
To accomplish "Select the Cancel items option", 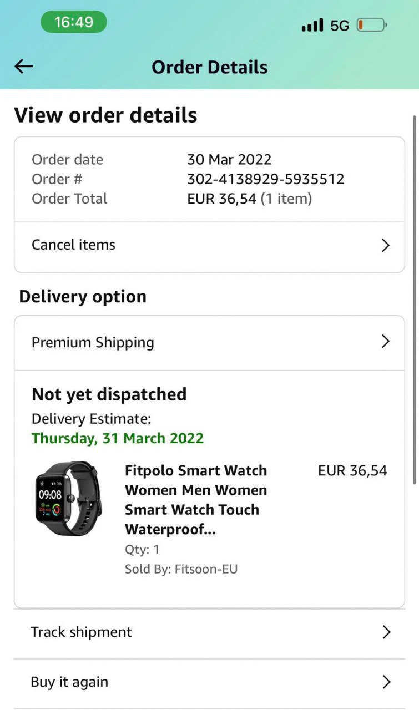I will [x=73, y=245].
